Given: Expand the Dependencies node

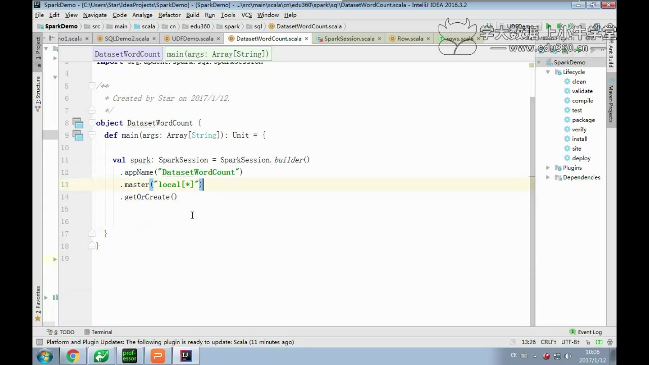Looking at the screenshot, I should [548, 177].
